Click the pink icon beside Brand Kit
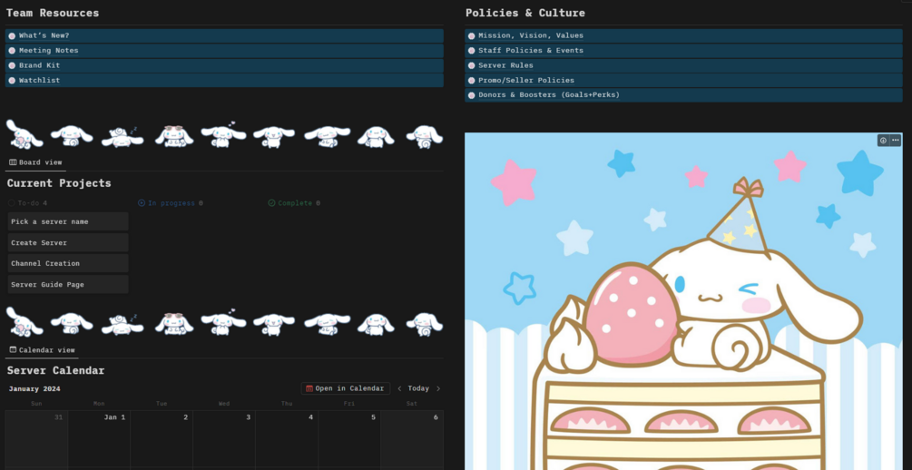Image resolution: width=912 pixels, height=470 pixels. click(12, 65)
